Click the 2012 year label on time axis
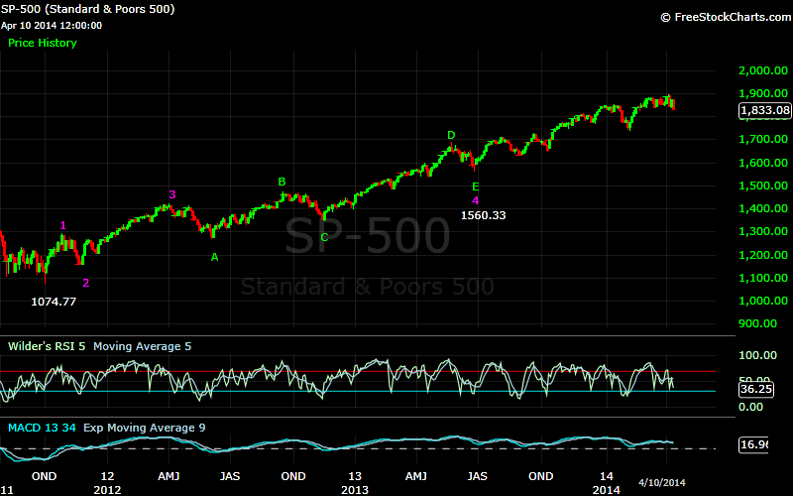 (x=107, y=490)
